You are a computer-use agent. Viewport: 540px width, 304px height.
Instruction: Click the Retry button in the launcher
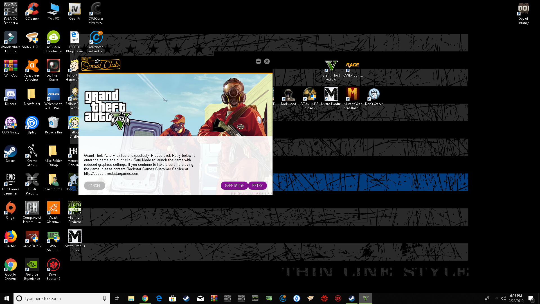[x=257, y=186]
